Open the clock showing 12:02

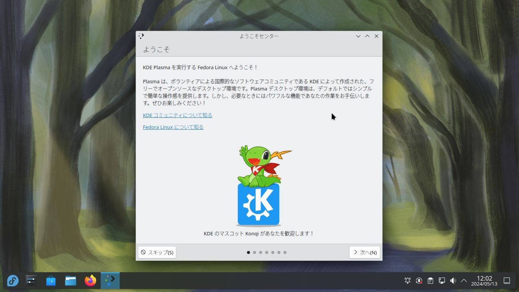(484, 281)
